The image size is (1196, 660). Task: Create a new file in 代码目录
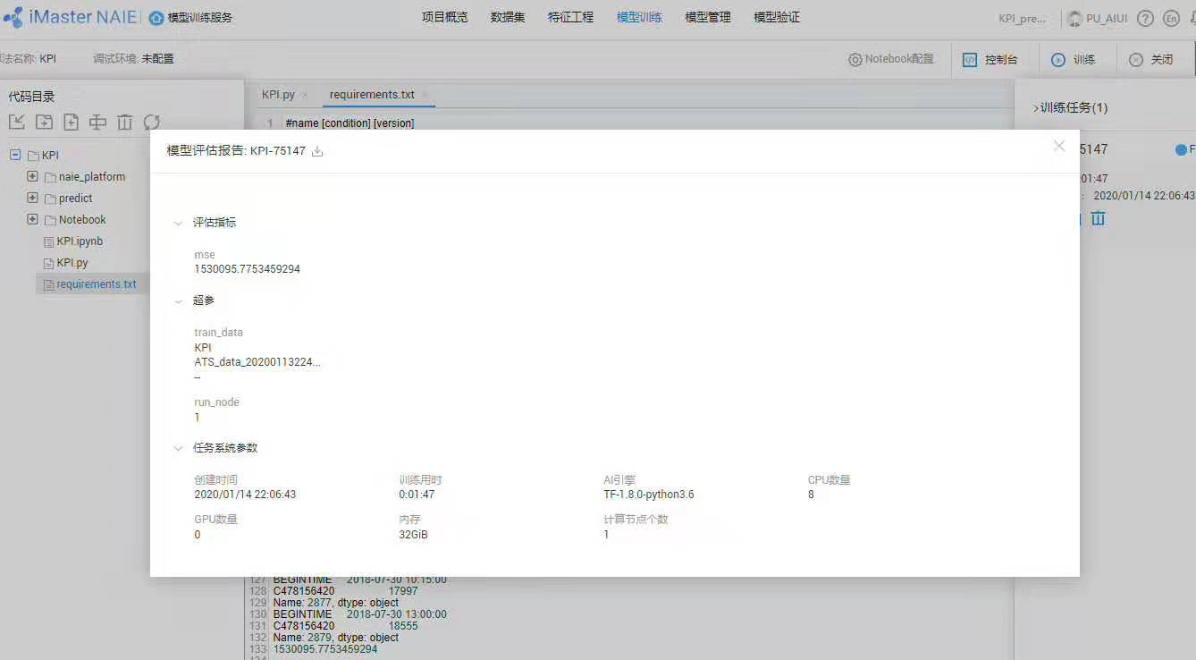tap(70, 122)
